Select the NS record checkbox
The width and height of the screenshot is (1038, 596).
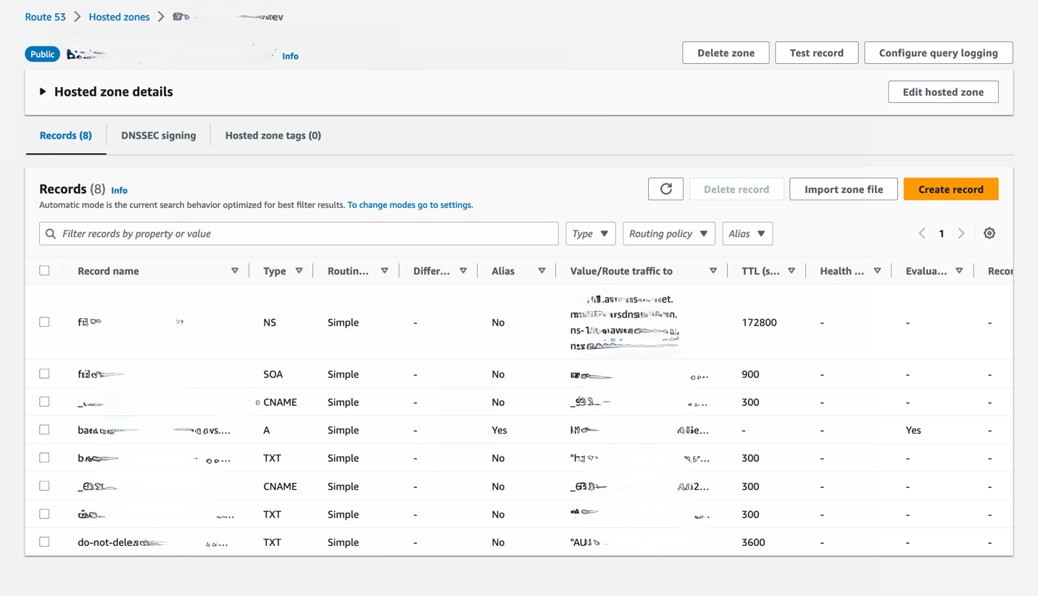click(x=45, y=322)
